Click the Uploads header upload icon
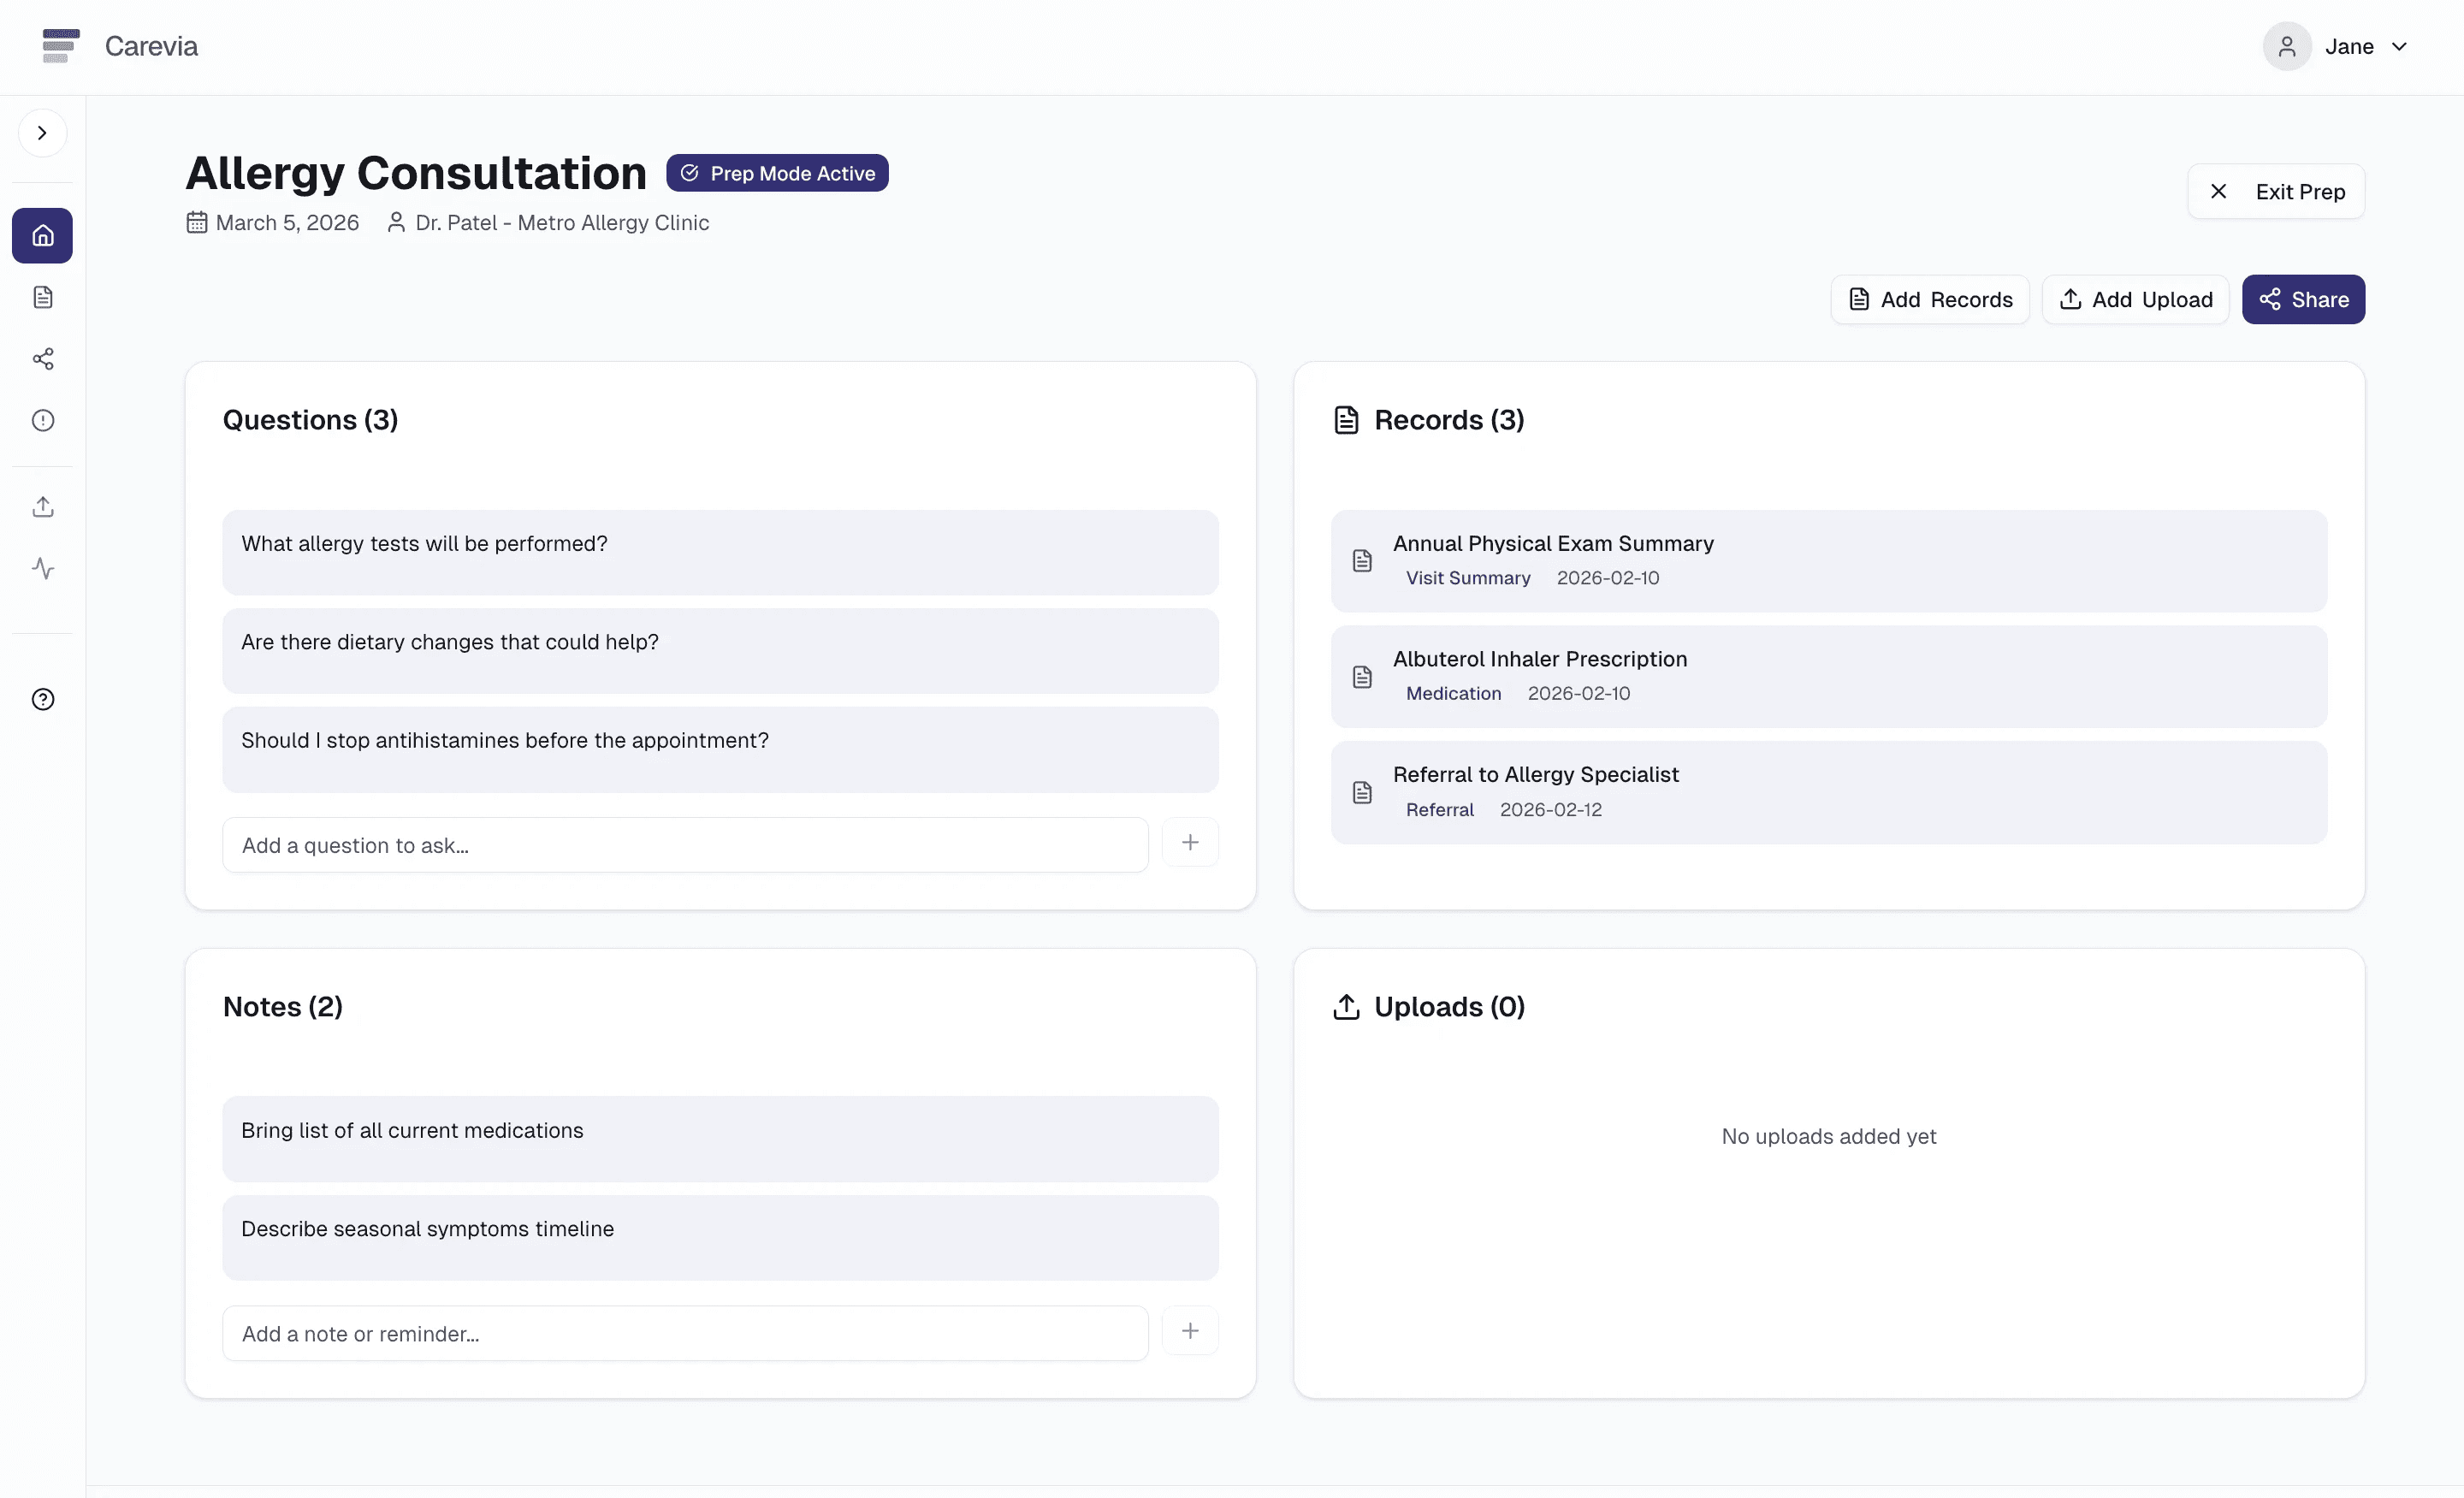This screenshot has width=2464, height=1498. [1346, 1007]
